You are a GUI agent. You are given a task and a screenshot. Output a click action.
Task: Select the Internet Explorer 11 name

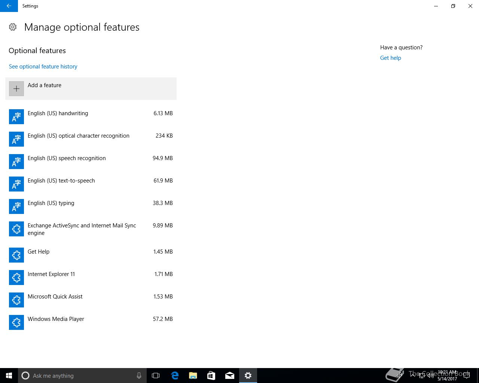coord(51,274)
